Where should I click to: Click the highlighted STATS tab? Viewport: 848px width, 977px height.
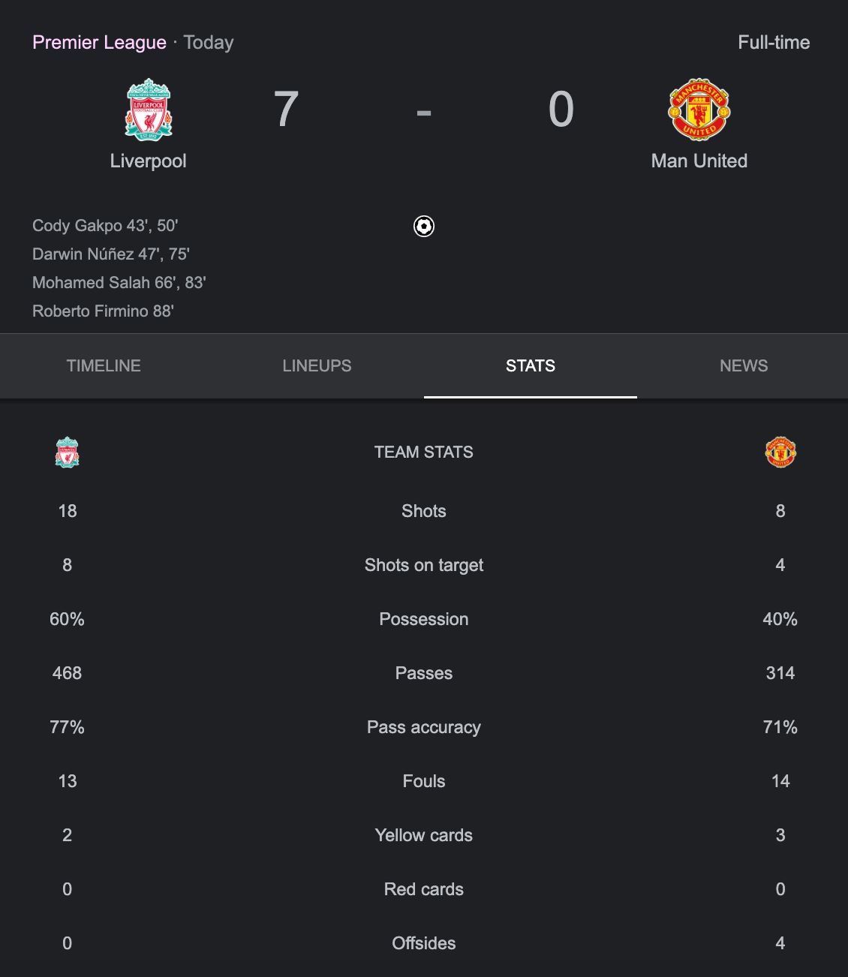click(531, 365)
